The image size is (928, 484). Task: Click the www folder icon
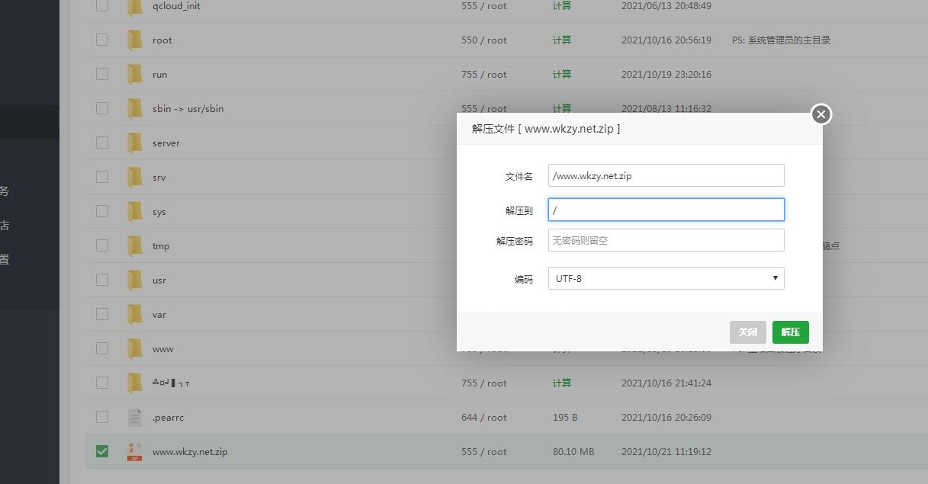[x=135, y=348]
